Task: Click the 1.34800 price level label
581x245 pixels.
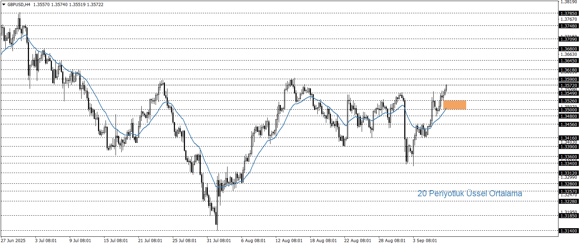Action: (568, 116)
